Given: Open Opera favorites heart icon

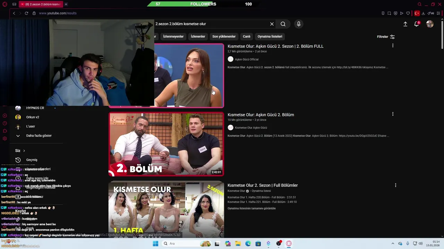Looking at the screenshot, I should coord(408,13).
